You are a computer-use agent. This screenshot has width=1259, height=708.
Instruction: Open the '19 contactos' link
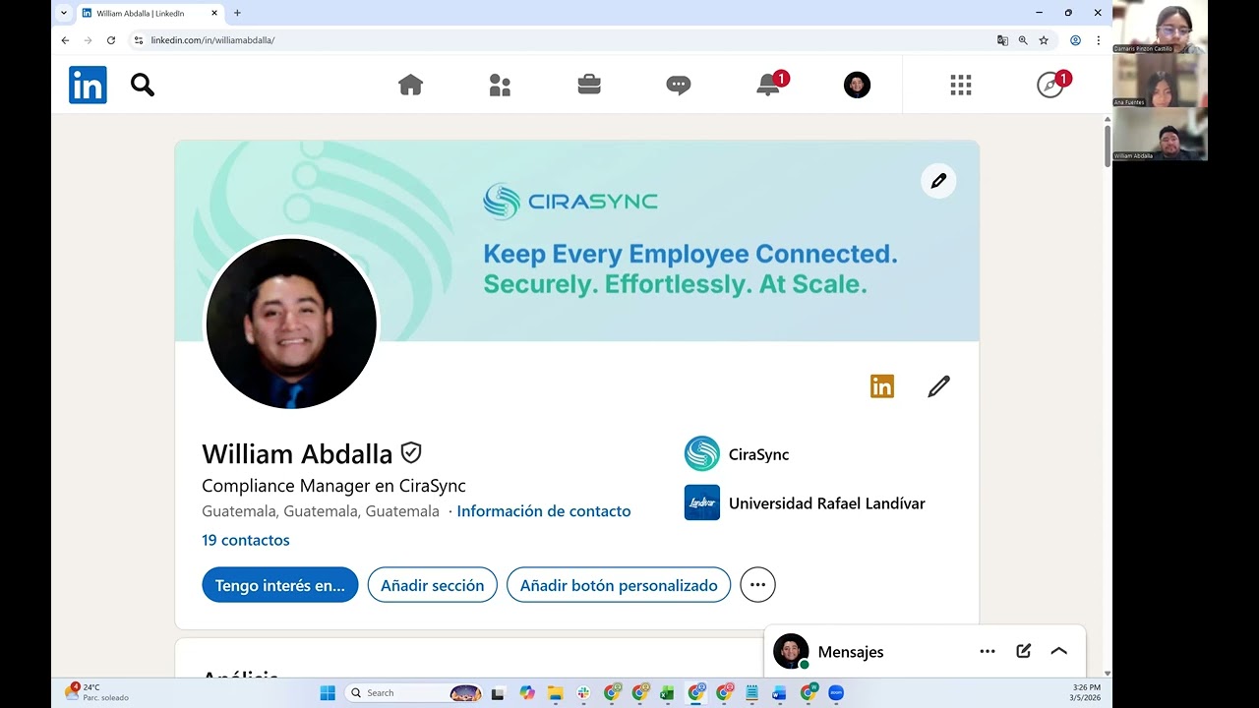pyautogui.click(x=246, y=540)
